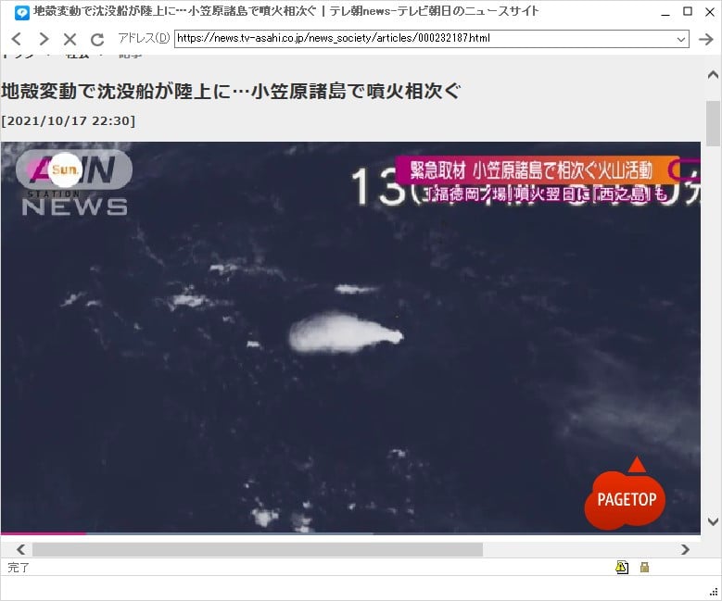Open the address bar history dropdown
Image resolution: width=722 pixels, height=601 pixels.
(x=681, y=39)
